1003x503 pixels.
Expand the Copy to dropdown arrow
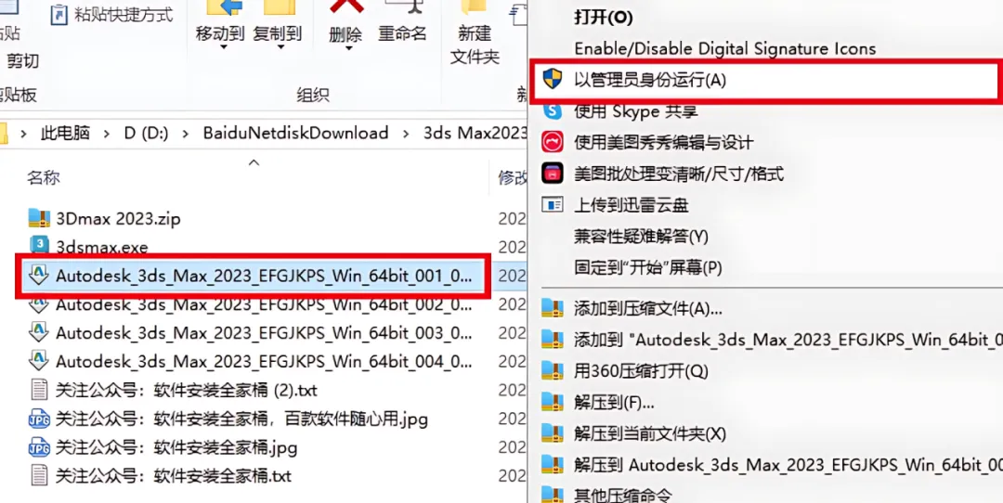[x=279, y=47]
